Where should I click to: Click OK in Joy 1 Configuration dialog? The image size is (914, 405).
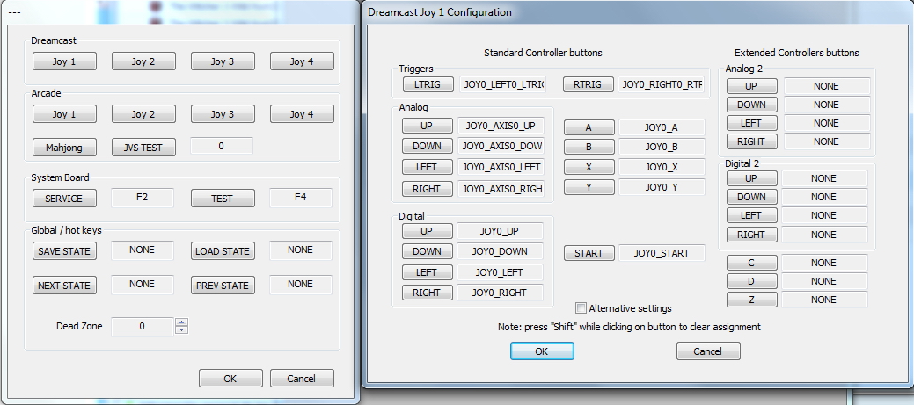(x=542, y=351)
